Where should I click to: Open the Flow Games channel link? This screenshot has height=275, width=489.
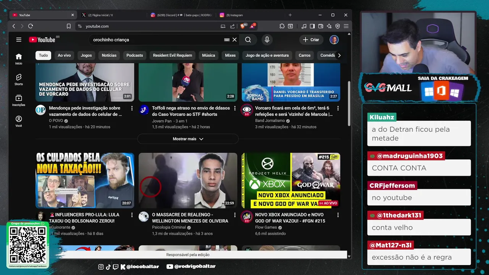(x=266, y=227)
